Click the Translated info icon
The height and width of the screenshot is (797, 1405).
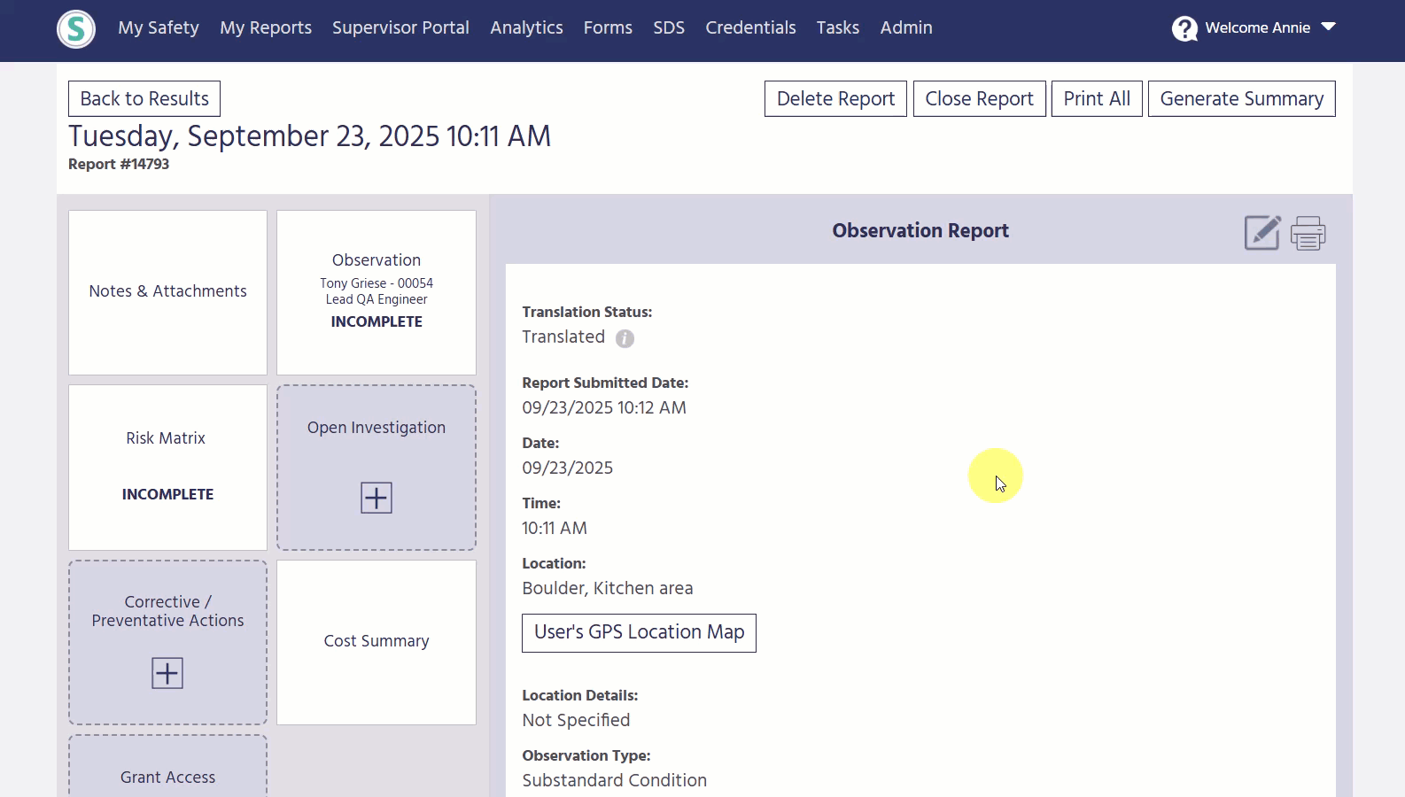pos(625,338)
